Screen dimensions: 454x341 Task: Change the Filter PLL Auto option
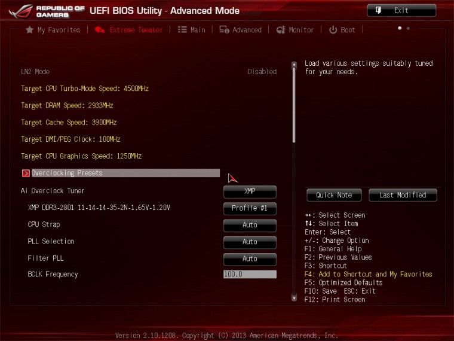pyautogui.click(x=250, y=258)
